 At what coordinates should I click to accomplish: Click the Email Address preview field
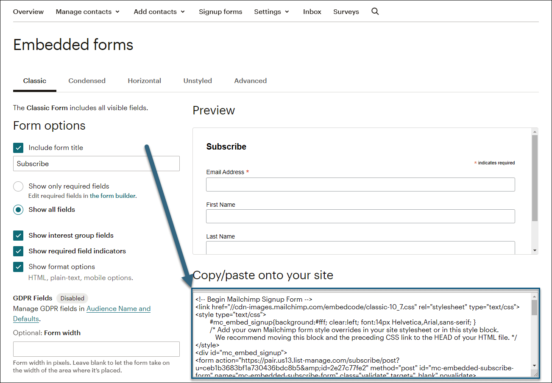[x=360, y=185]
